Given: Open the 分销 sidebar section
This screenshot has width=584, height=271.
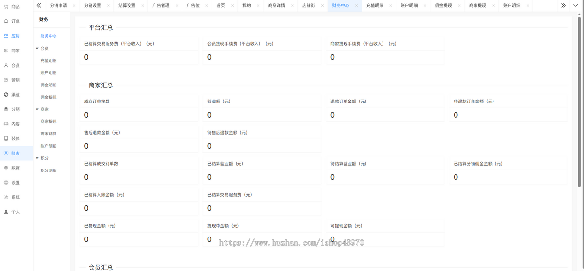Looking at the screenshot, I should [16, 109].
